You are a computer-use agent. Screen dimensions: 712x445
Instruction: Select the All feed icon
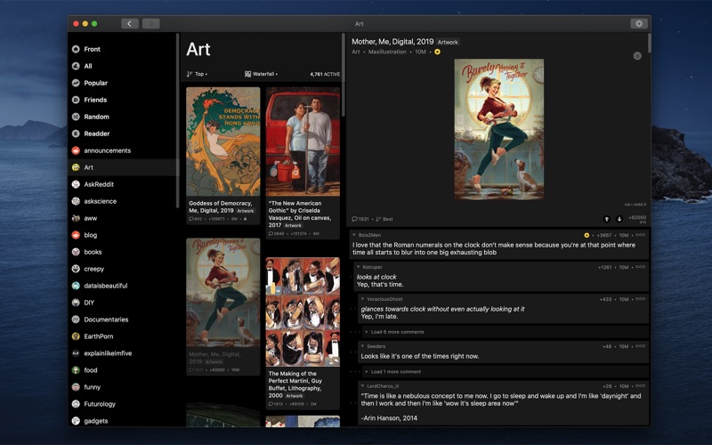click(76, 66)
